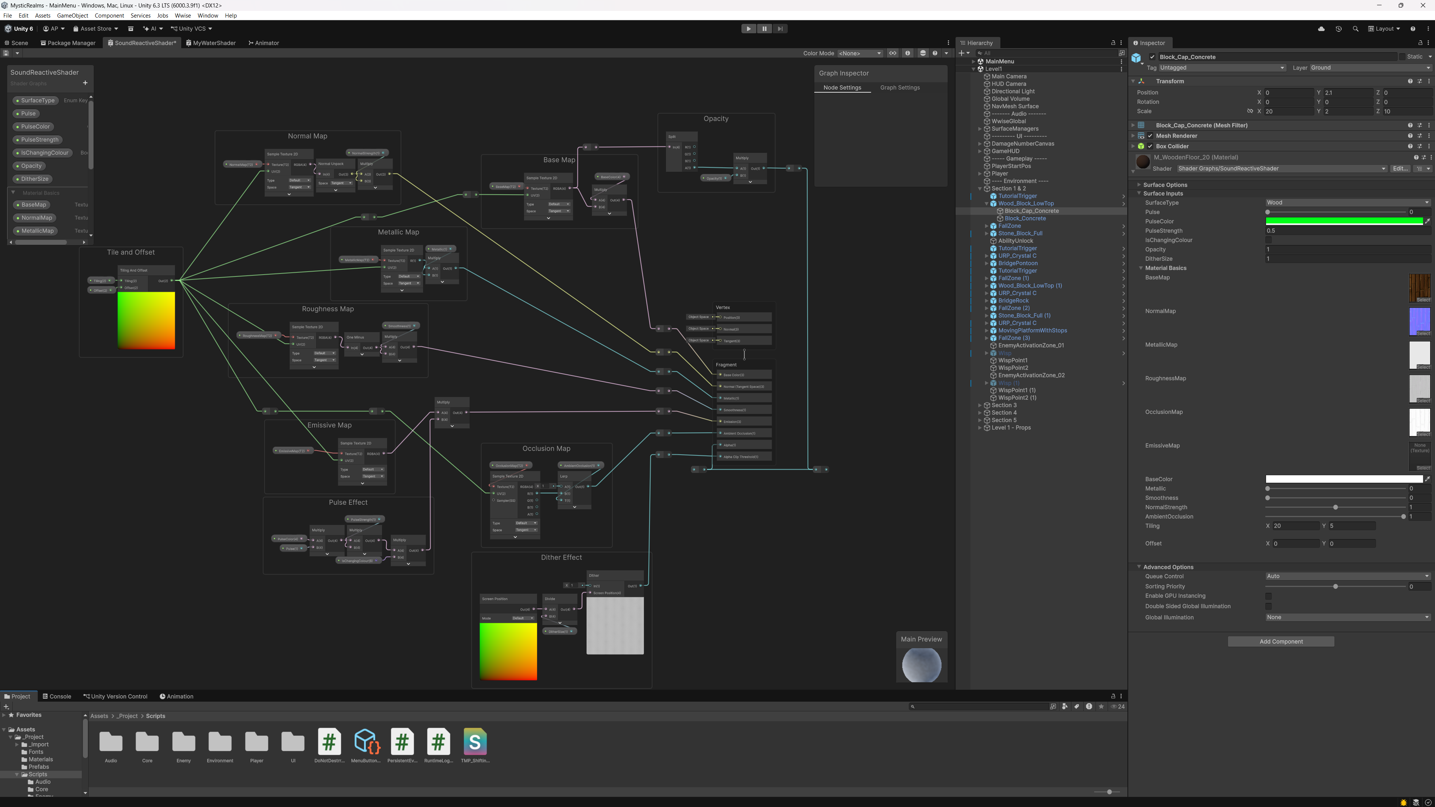Screen dimensions: 1435x807
Task: Open the GameObject menu
Action: 72,16
